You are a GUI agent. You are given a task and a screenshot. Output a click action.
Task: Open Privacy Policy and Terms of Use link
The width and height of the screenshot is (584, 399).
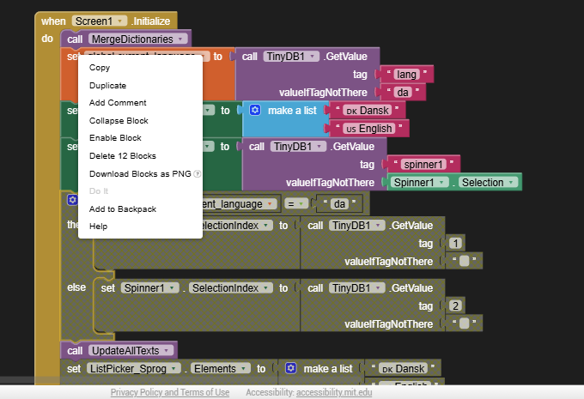[x=169, y=392]
